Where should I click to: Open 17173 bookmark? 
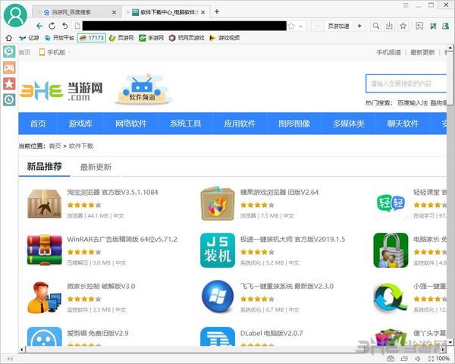[x=92, y=38]
